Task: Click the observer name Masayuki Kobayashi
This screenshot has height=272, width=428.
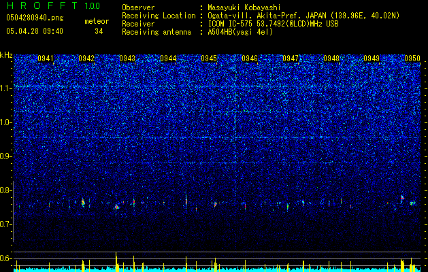Action: [244, 7]
